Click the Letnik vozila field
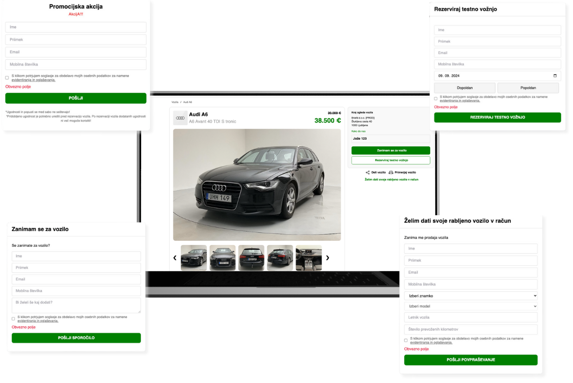 471,318
